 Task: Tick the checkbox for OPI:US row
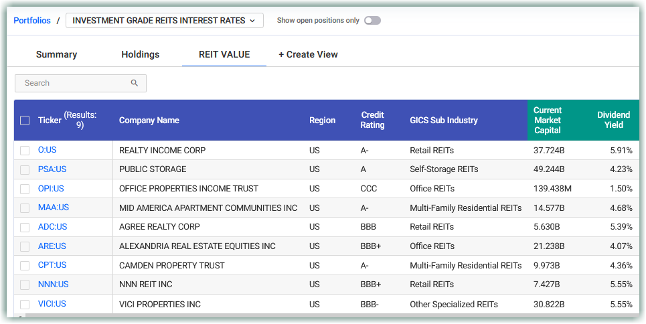25,189
